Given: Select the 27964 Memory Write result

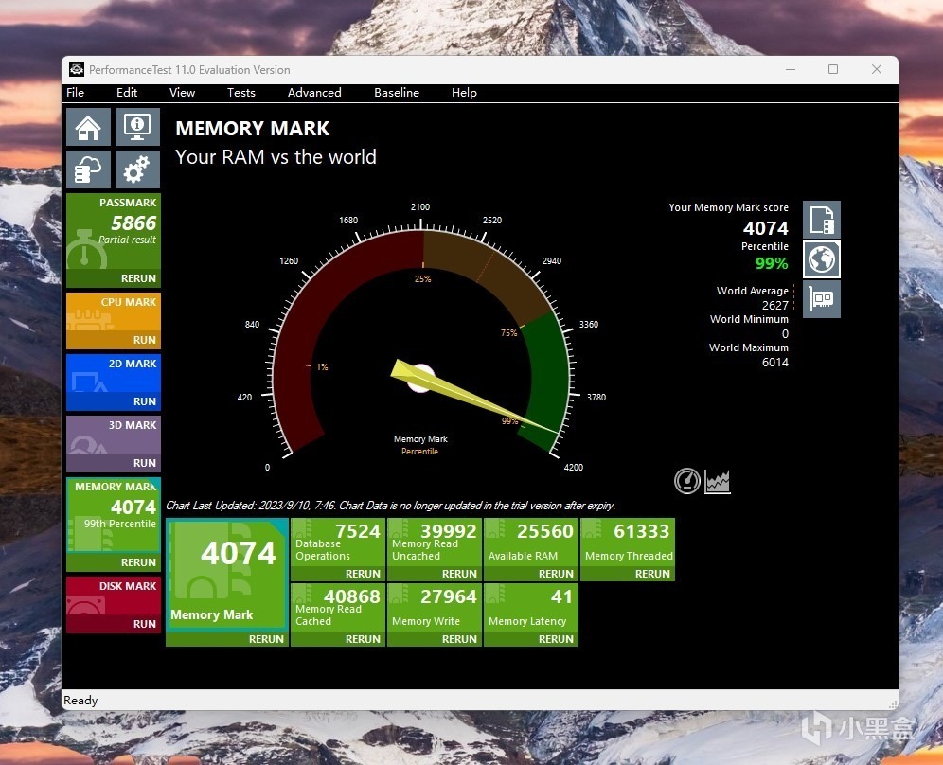Looking at the screenshot, I should pyautogui.click(x=435, y=608).
